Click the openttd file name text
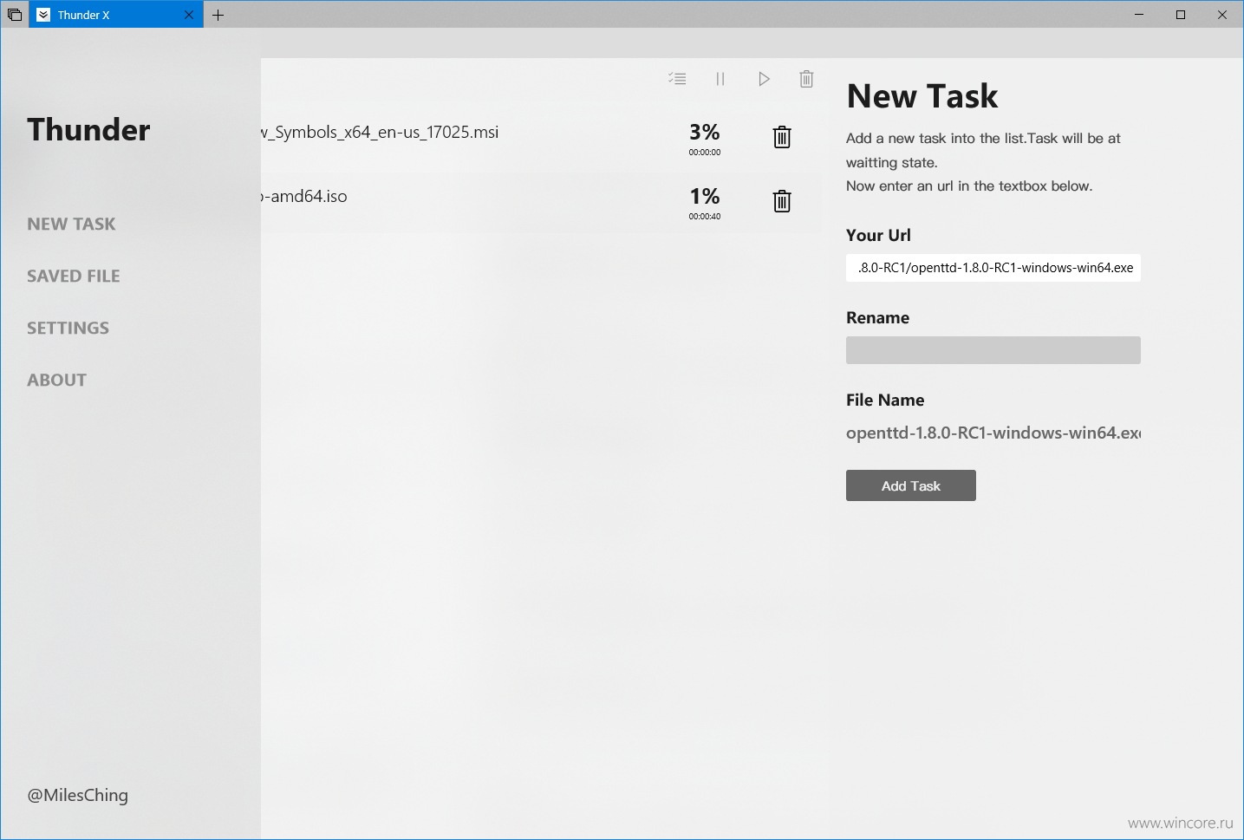 993,433
